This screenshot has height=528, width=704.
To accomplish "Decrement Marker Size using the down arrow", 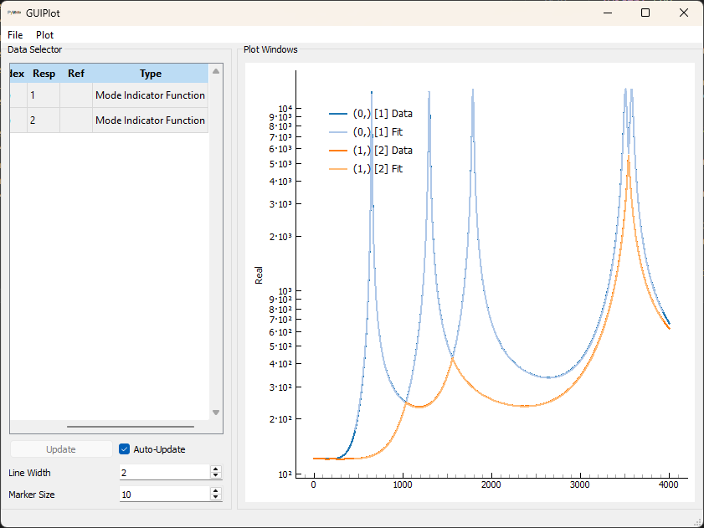I will point(215,498).
